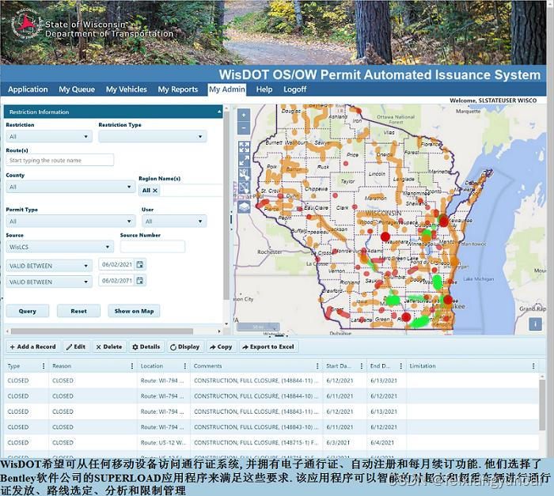Open the Source dropdown showing WisLCS
The image size is (554, 496).
(60, 247)
